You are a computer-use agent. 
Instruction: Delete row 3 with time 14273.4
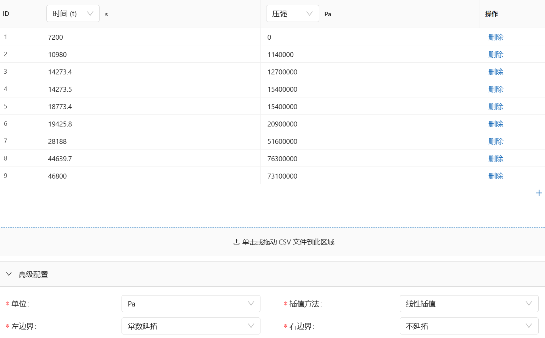(496, 72)
